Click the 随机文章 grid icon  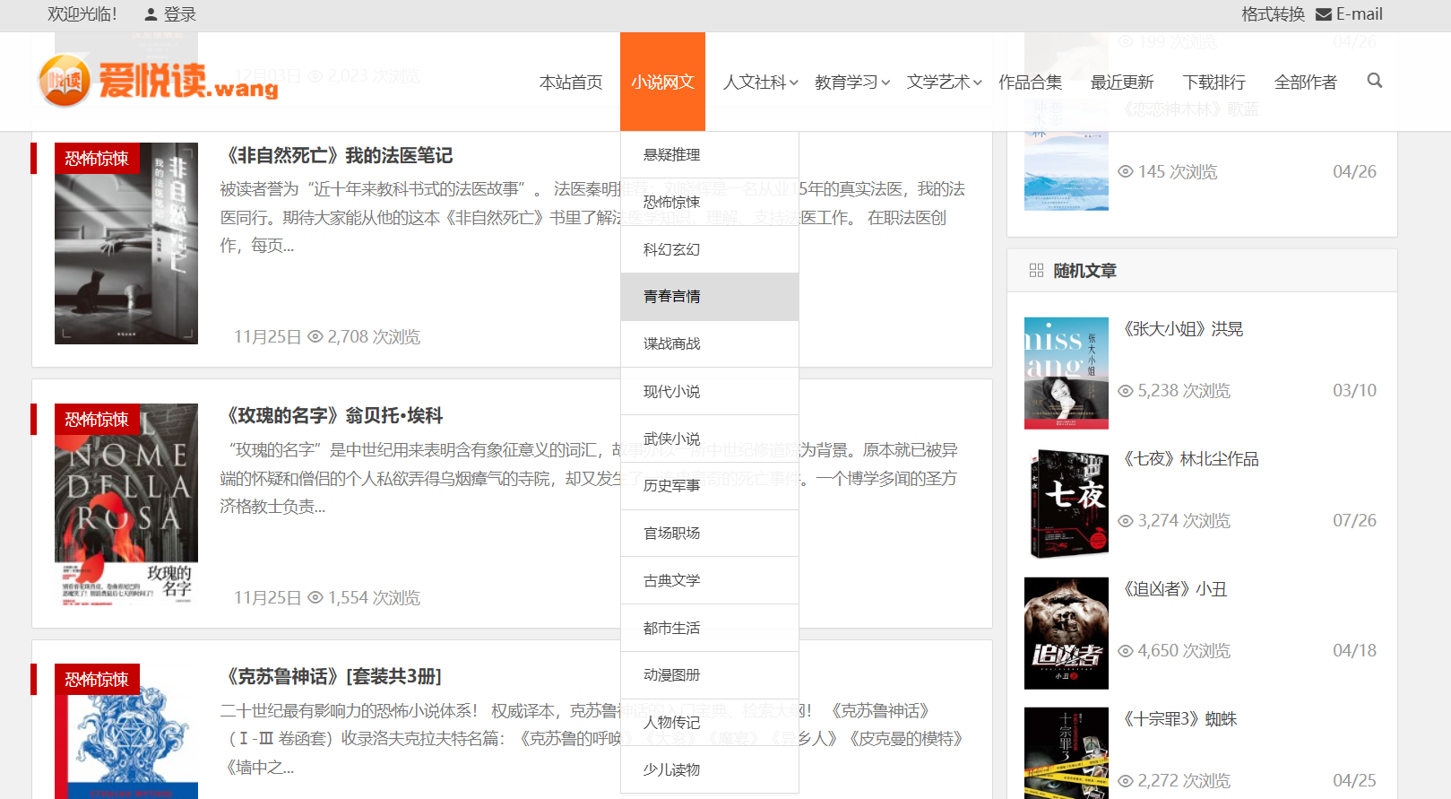click(x=1036, y=270)
